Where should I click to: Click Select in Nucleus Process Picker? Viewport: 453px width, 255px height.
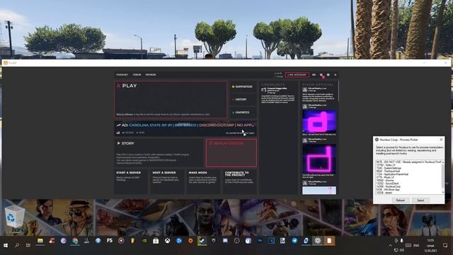[420, 200]
